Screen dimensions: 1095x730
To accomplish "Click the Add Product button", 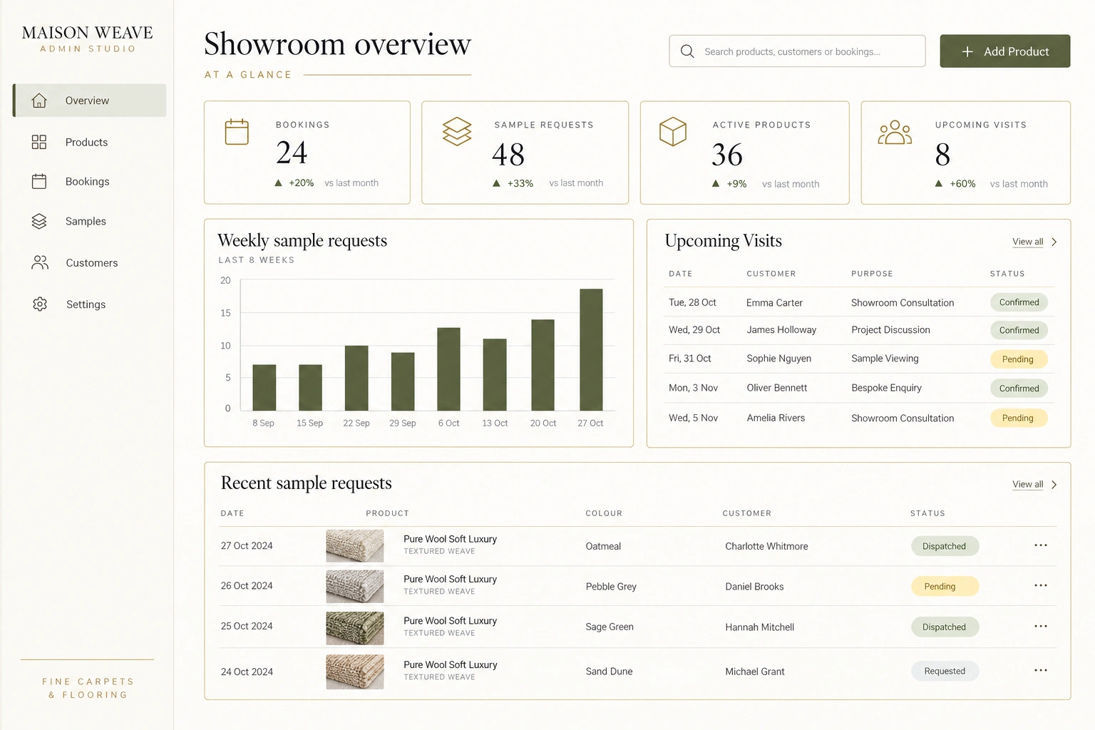I will click(x=1005, y=51).
